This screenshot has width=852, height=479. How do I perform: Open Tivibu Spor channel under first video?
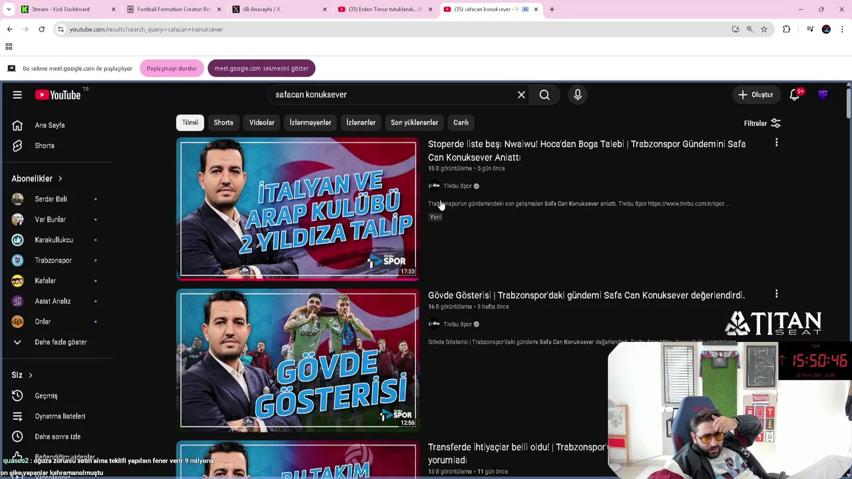click(x=457, y=186)
